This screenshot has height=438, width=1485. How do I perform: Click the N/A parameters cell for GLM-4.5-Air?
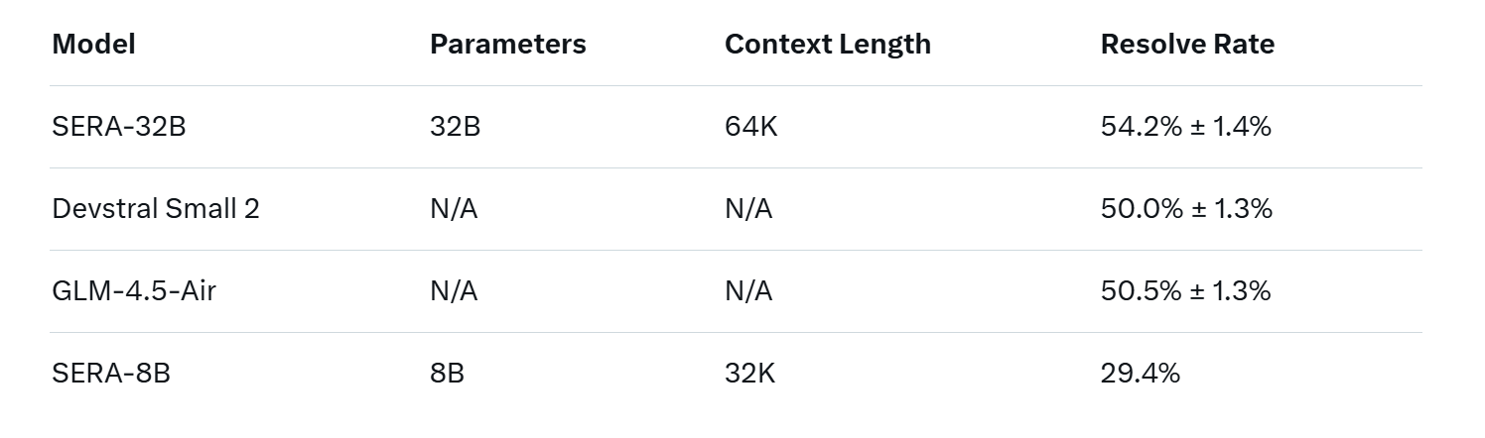(454, 291)
